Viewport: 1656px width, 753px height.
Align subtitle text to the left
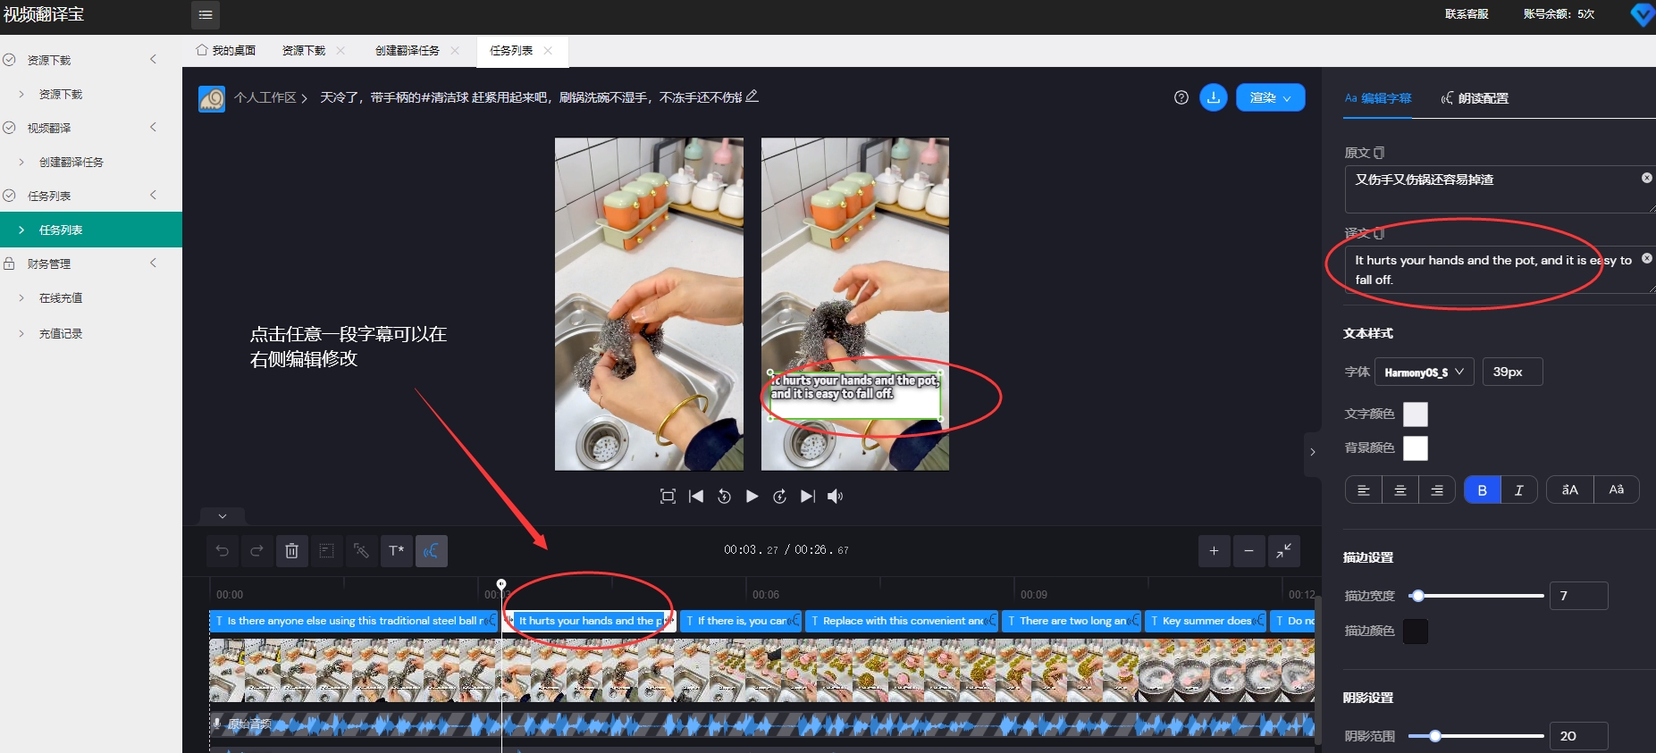coord(1364,489)
